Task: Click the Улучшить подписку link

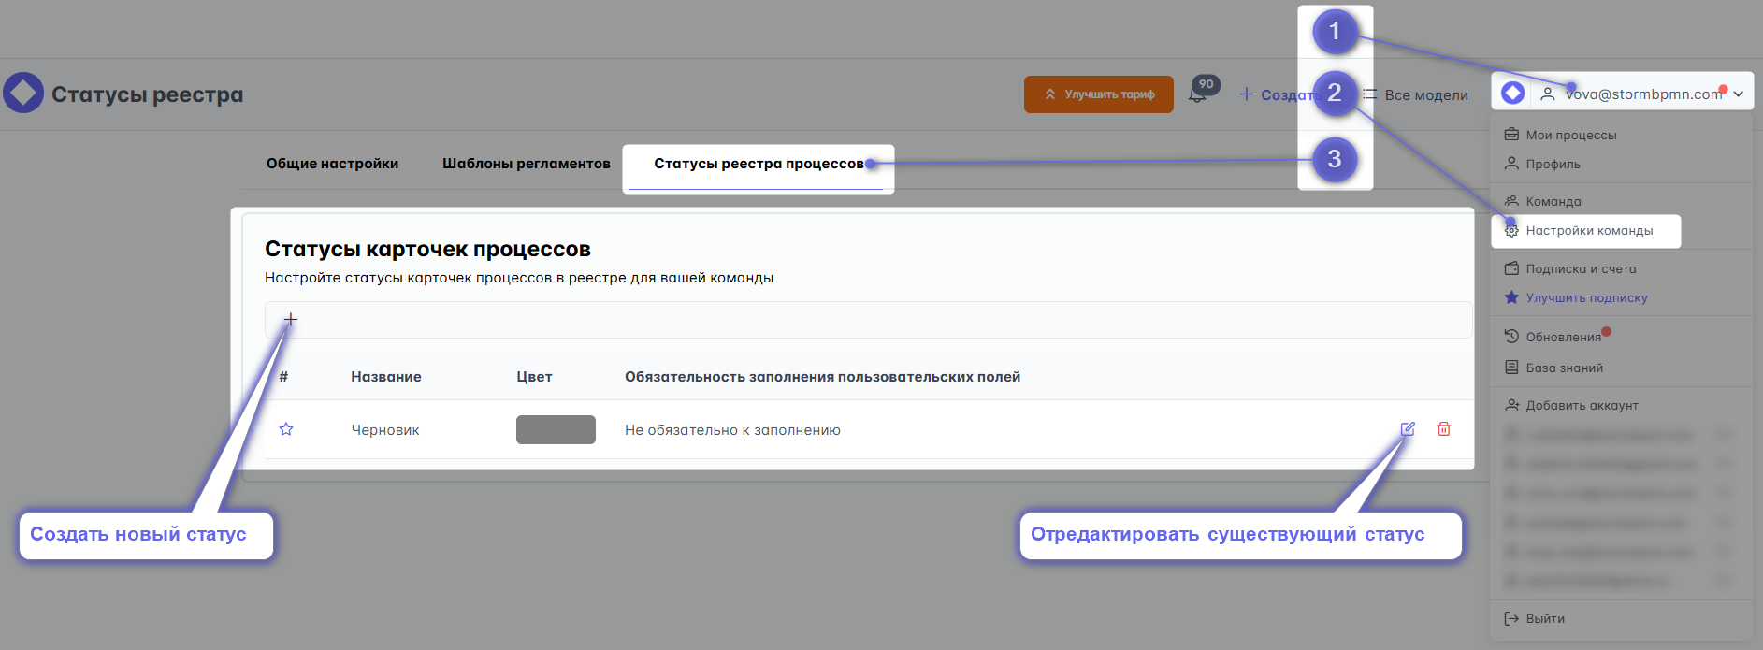Action: (1586, 298)
